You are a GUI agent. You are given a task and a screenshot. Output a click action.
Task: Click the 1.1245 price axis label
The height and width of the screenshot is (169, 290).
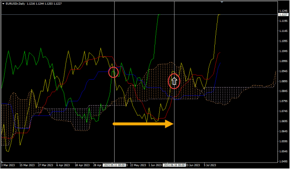click(284, 11)
